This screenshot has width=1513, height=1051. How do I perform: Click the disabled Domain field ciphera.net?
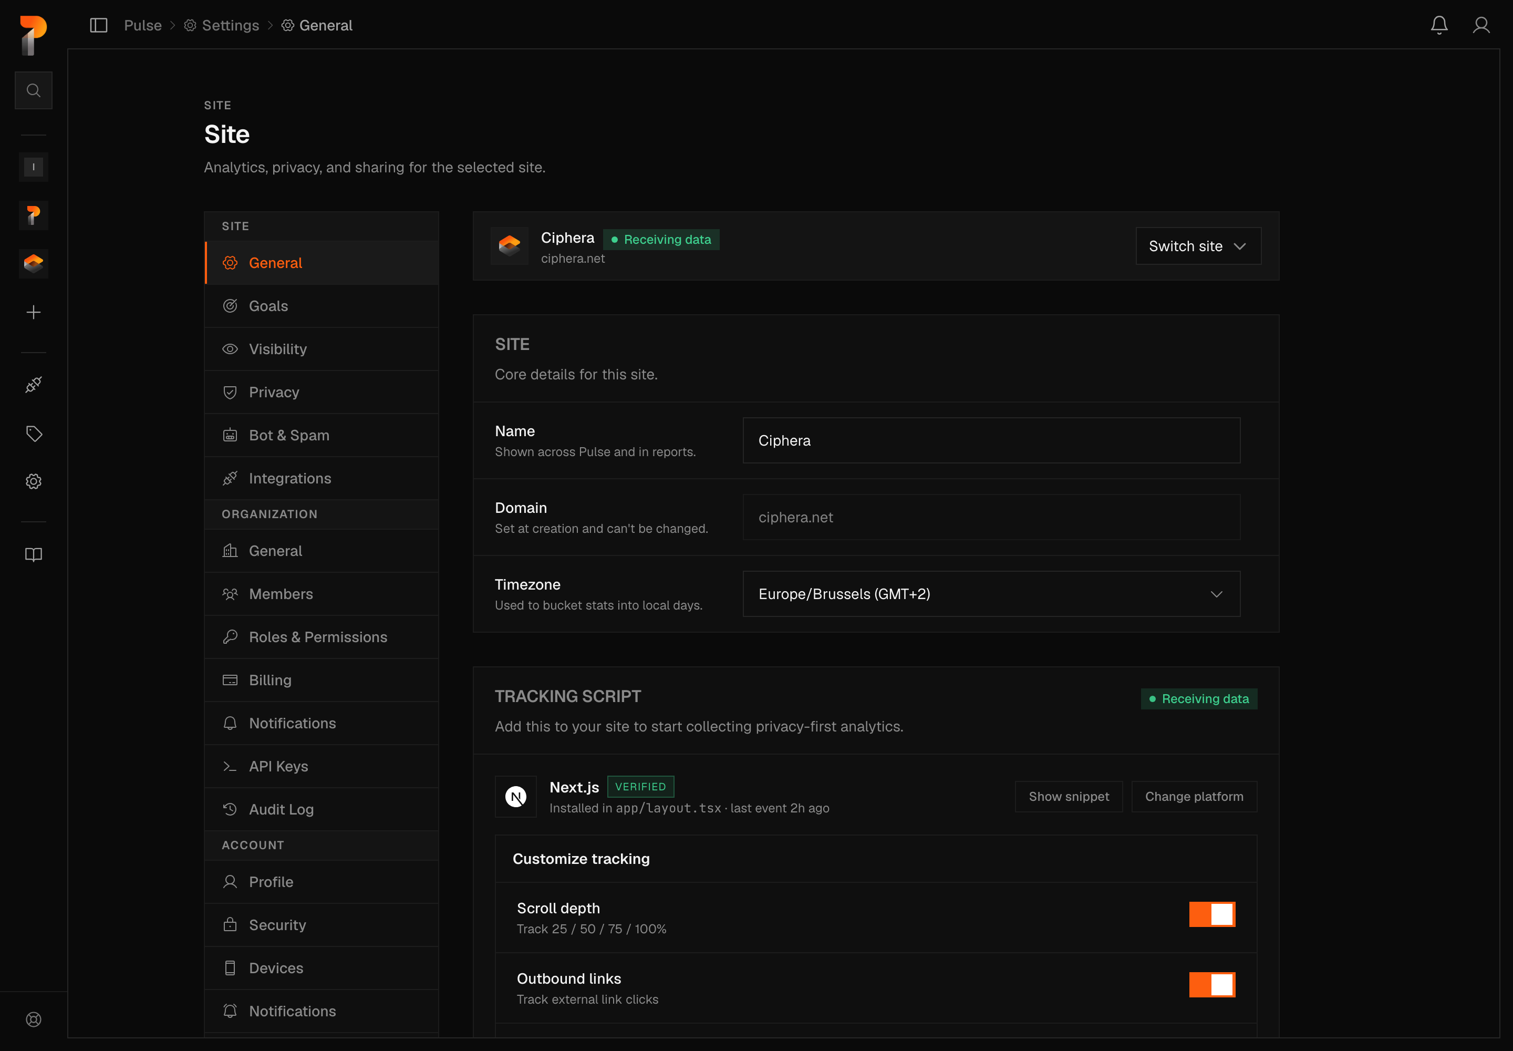tap(991, 517)
